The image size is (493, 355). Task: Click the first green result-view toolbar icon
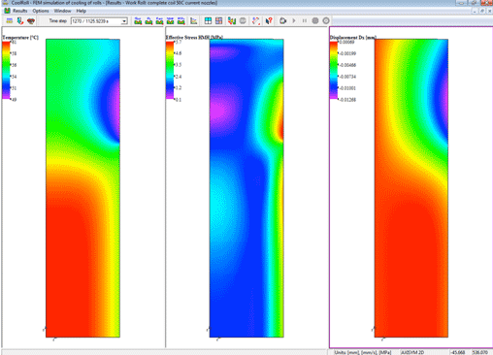(x=138, y=21)
